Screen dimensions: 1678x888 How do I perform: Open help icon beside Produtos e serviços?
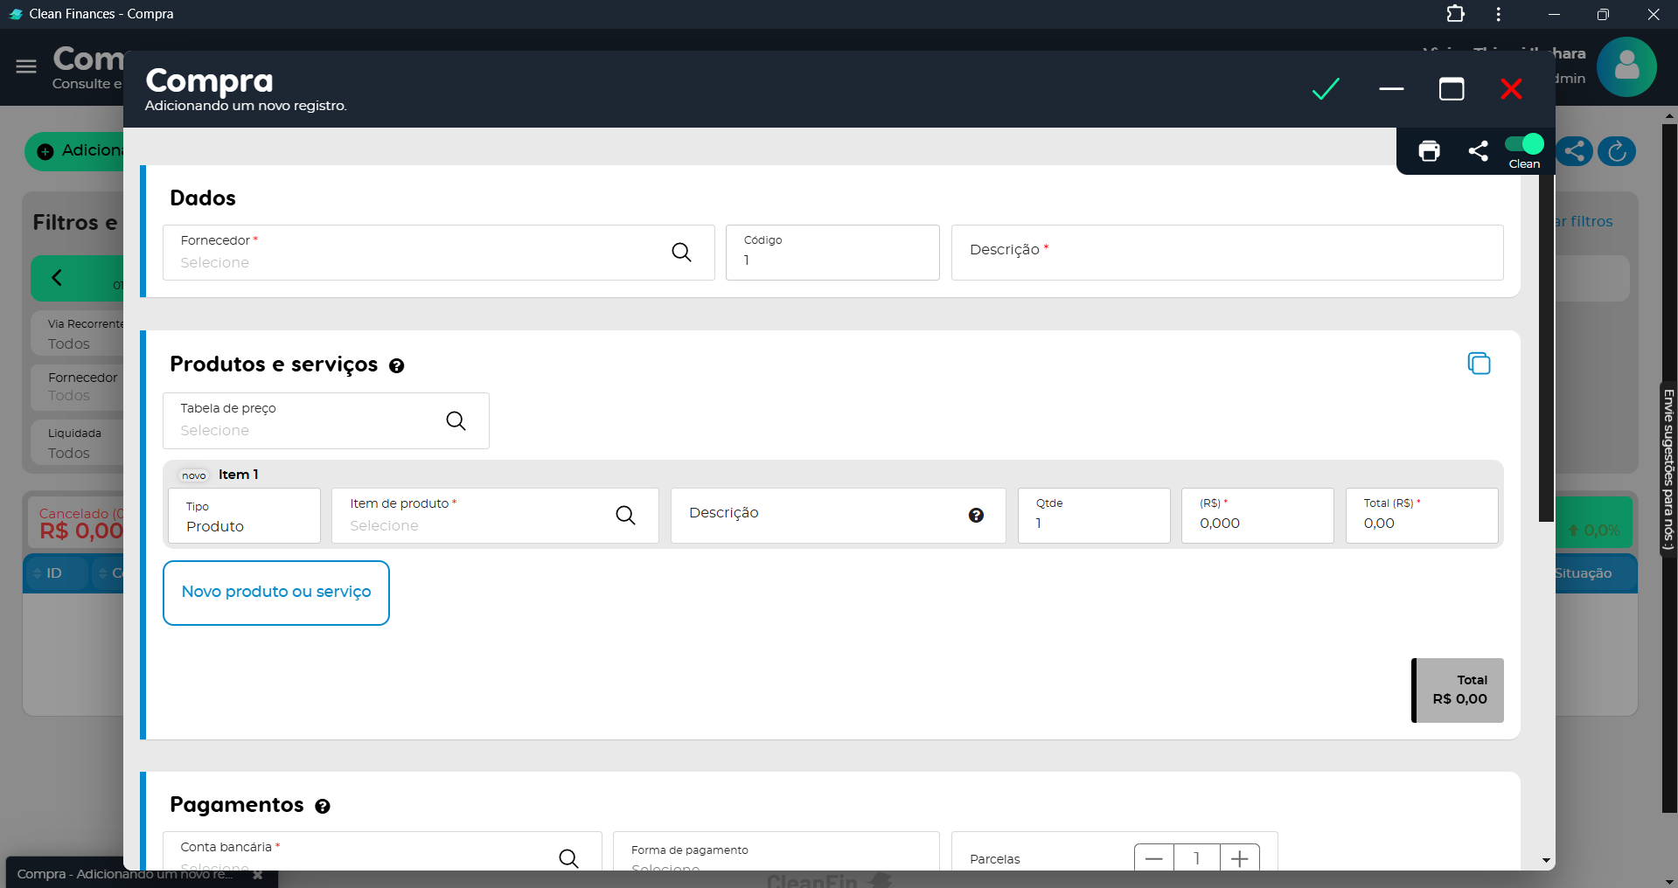pos(397,366)
